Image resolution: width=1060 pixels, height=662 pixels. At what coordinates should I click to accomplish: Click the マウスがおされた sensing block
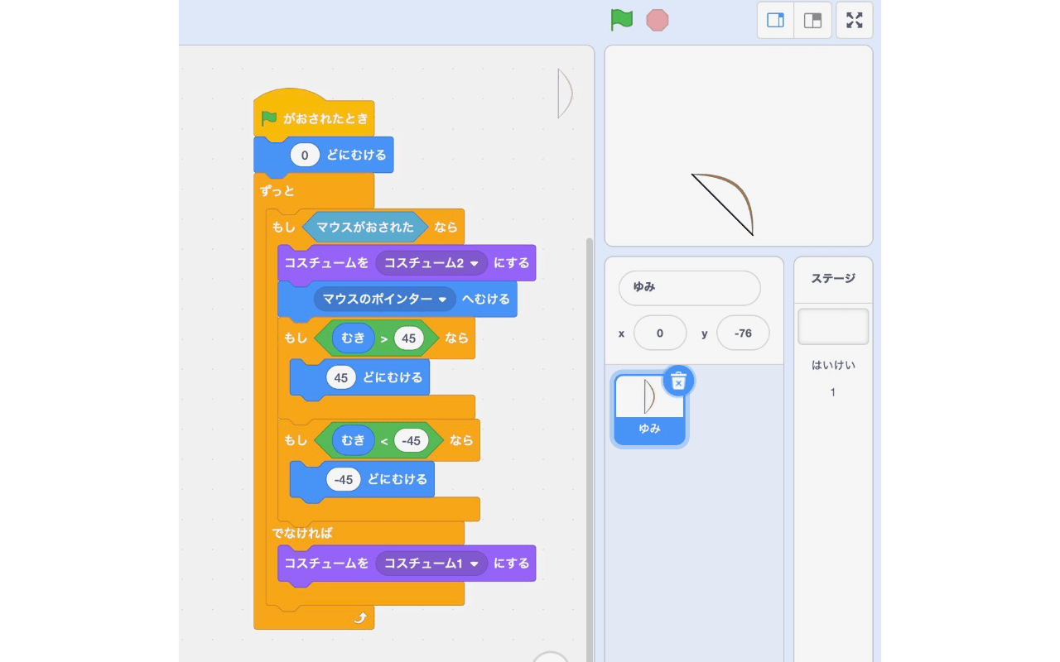365,227
